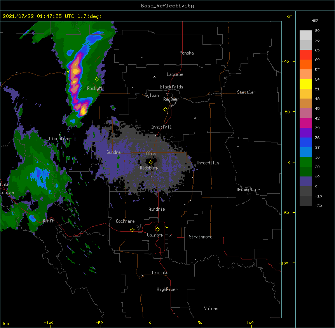This screenshot has width=335, height=328.
Task: Select the light gray 70-80 dBZ swatch
Action: pyautogui.click(x=305, y=35)
